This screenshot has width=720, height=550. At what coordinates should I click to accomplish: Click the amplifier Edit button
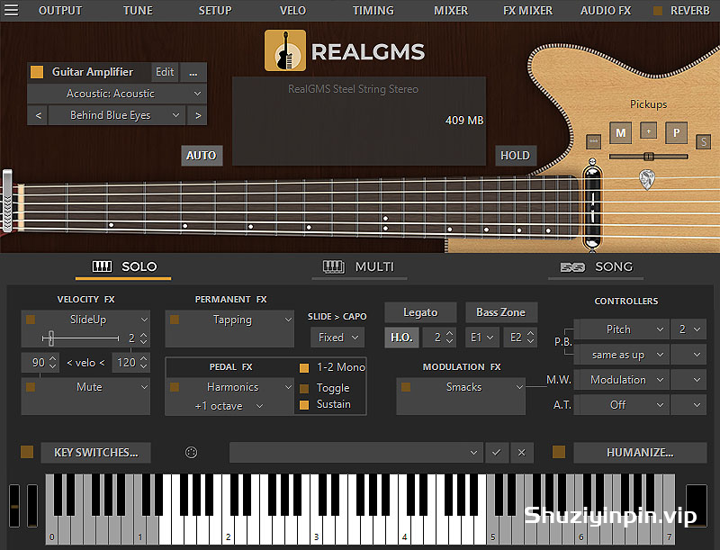click(165, 73)
